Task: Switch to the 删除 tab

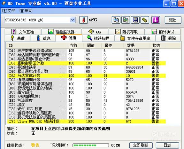Action: coord(168,38)
